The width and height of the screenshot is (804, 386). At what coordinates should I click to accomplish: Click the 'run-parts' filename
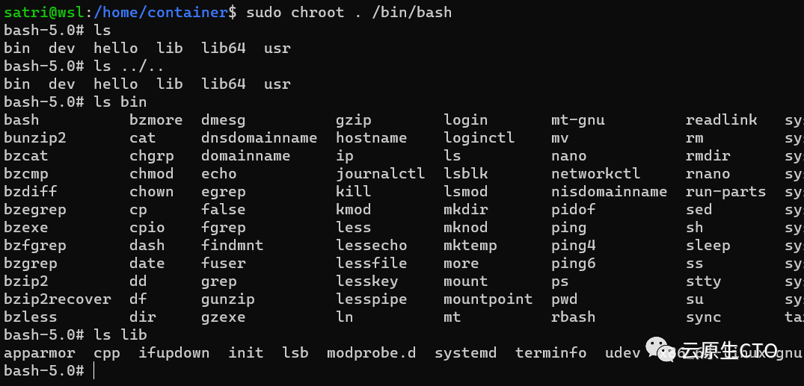725,191
